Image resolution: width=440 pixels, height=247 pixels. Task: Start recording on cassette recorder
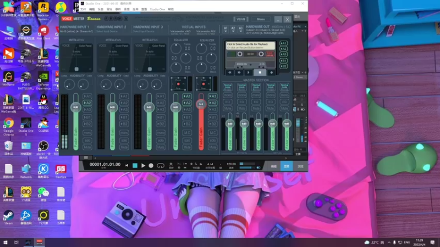271,72
